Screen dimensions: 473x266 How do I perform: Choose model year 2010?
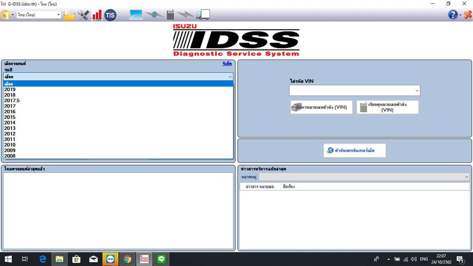click(x=118, y=145)
